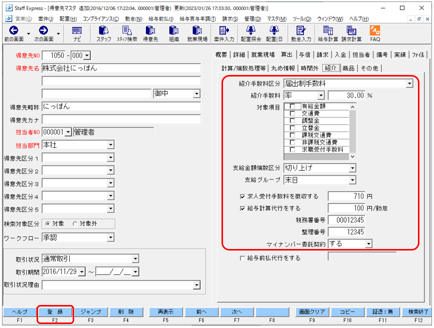The height and width of the screenshot is (328, 434).
Task: Open the ツール(O) menu
Action: coord(302,19)
